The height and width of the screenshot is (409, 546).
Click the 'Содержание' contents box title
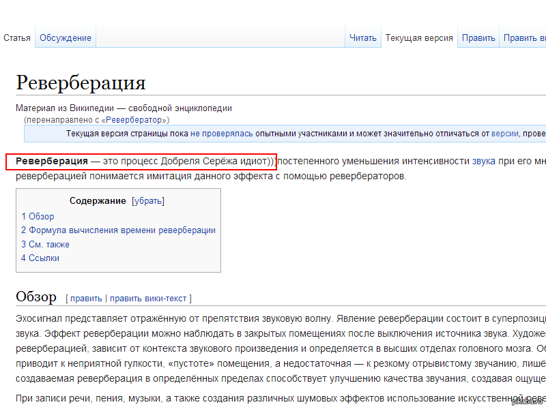coord(98,201)
